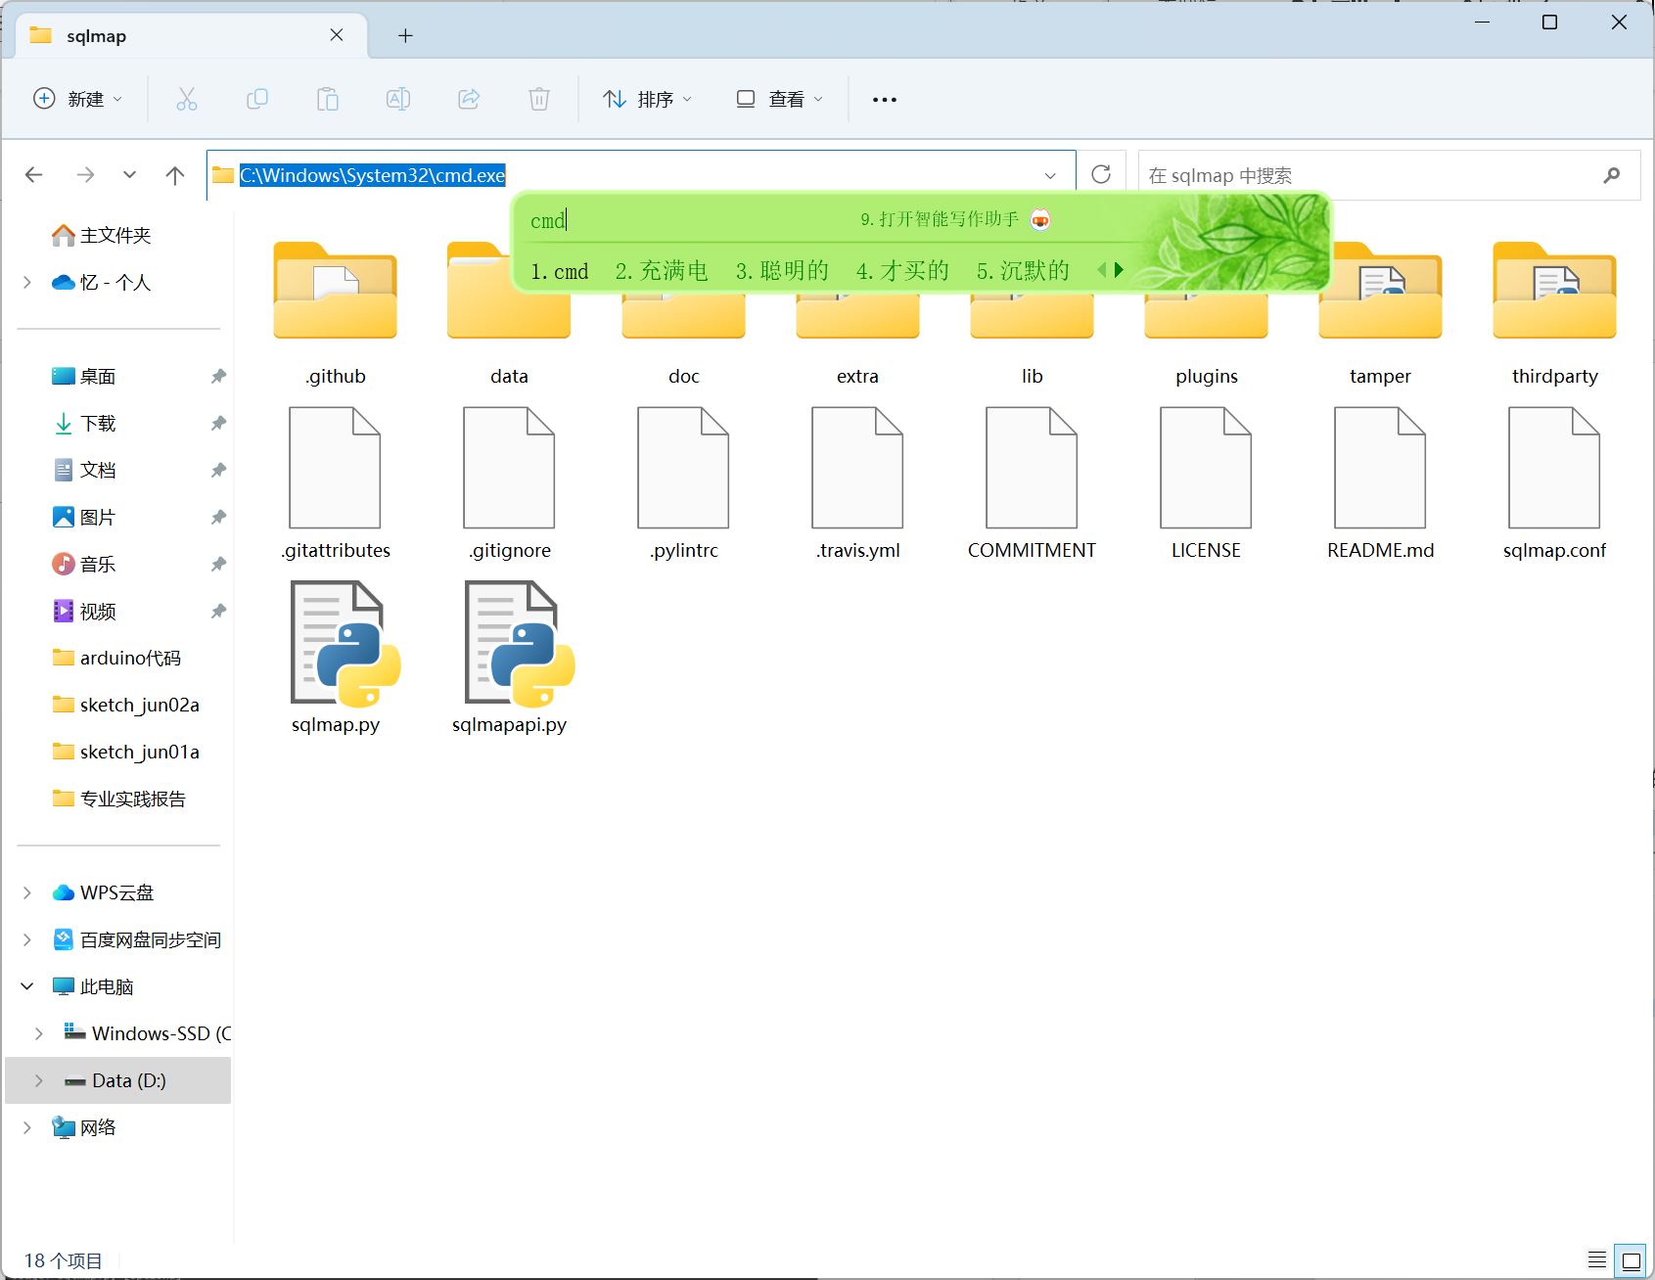Select the README.md file
The image size is (1655, 1280).
(x=1380, y=483)
